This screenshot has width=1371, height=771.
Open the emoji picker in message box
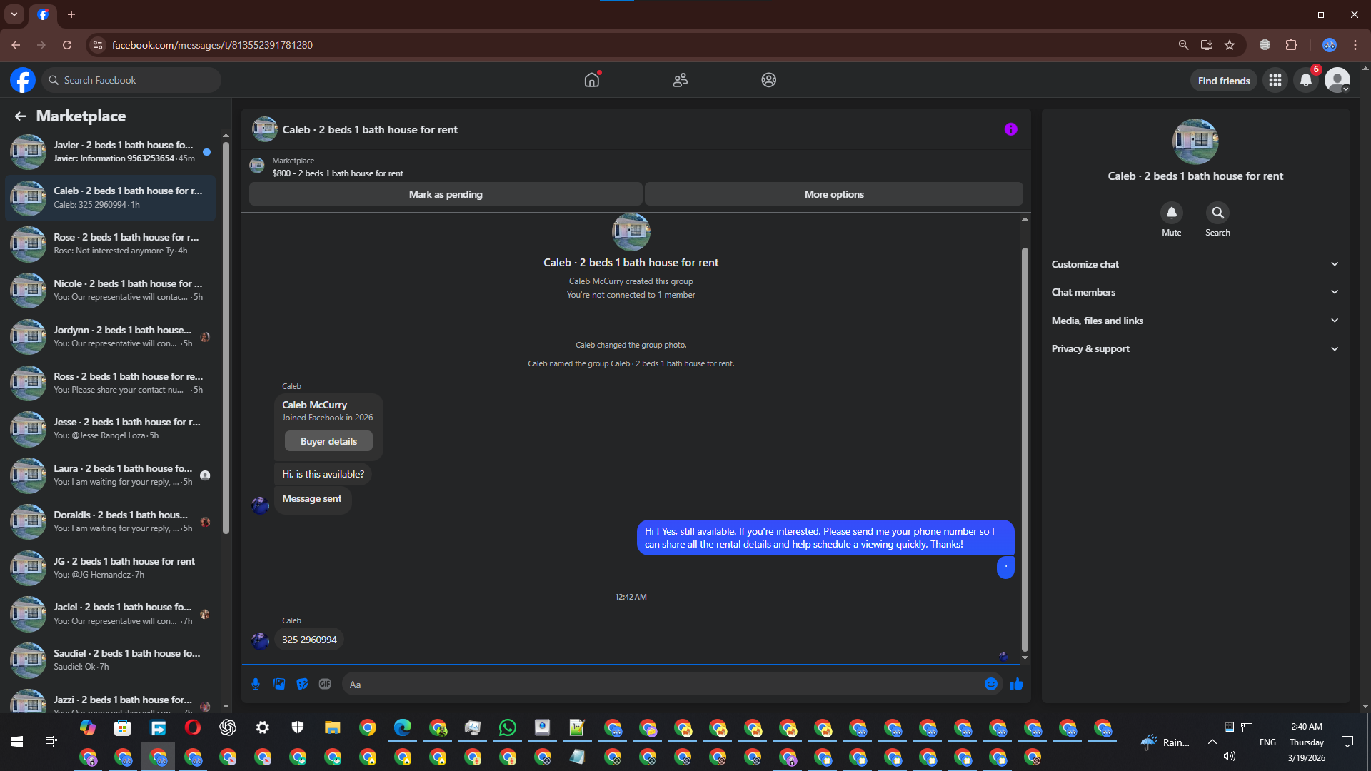tap(990, 684)
